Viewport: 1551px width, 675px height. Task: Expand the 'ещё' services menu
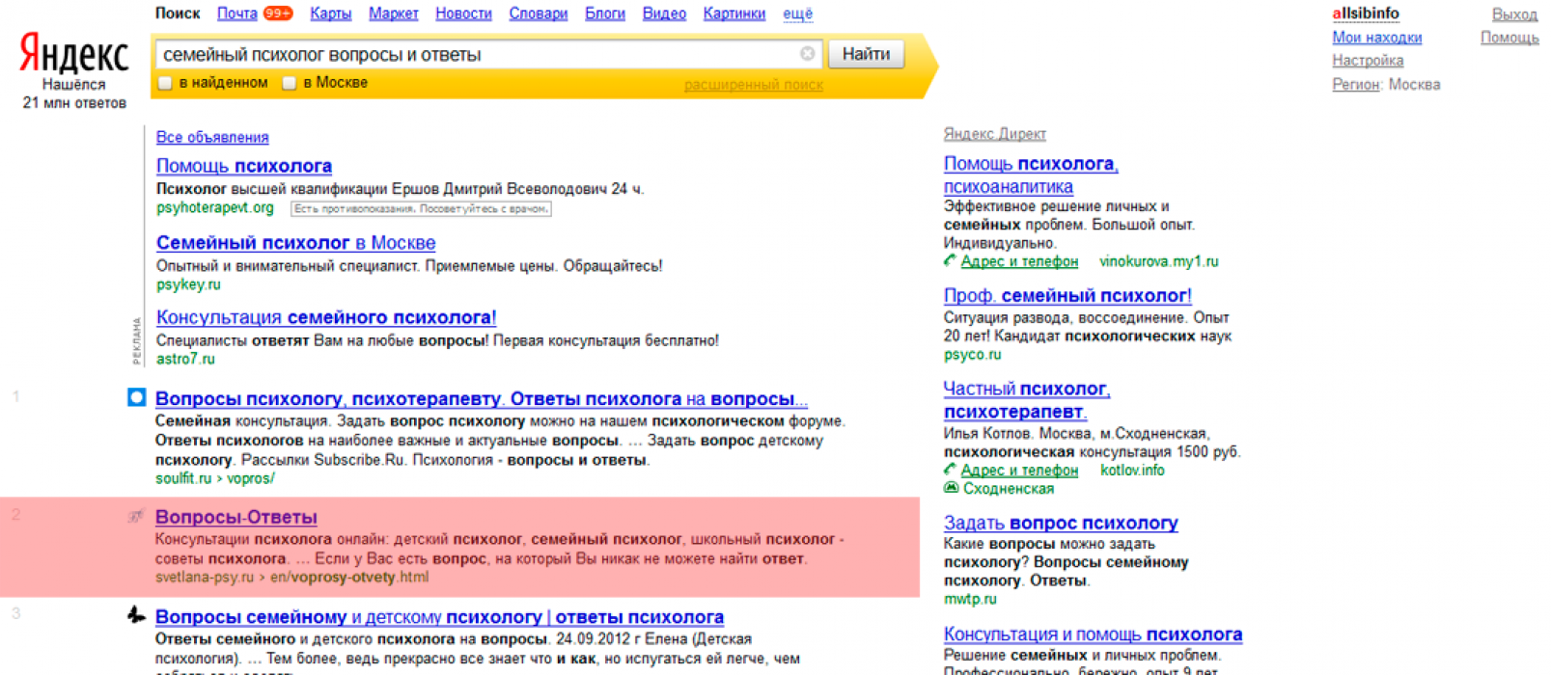pos(797,13)
